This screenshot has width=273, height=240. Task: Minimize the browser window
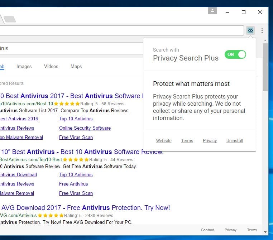pos(227,12)
